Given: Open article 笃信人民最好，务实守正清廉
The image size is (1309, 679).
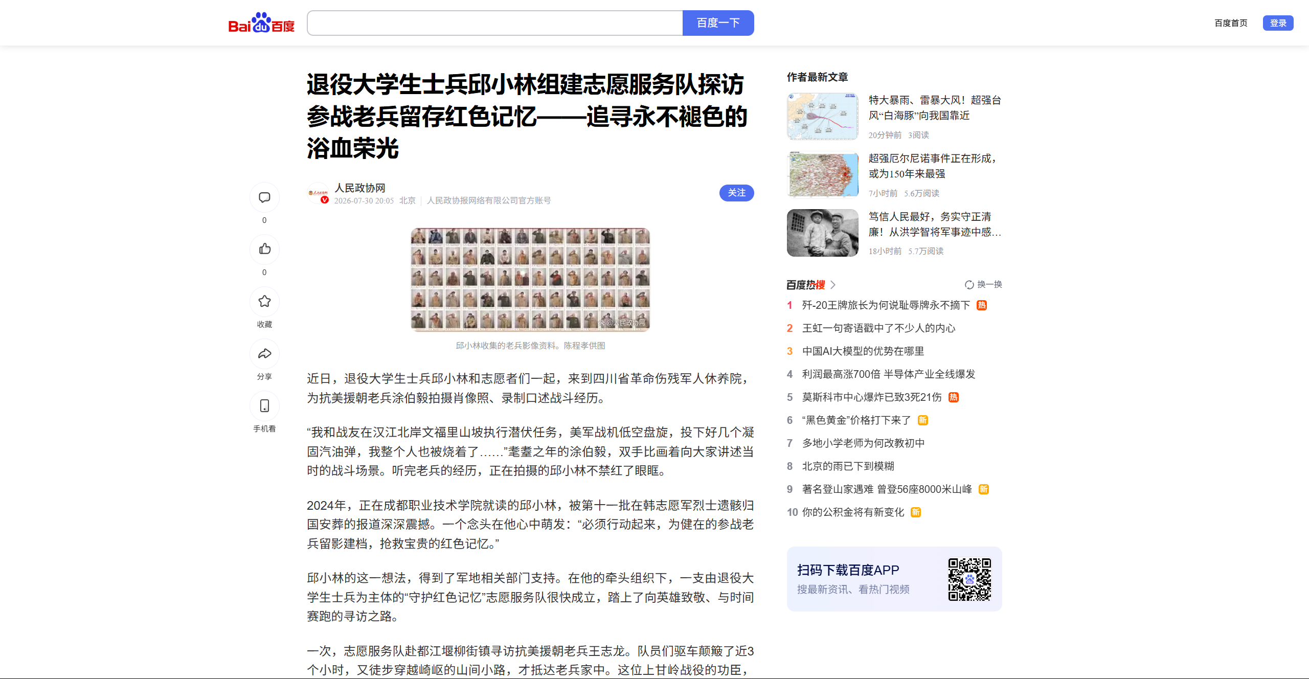Looking at the screenshot, I should (x=935, y=224).
